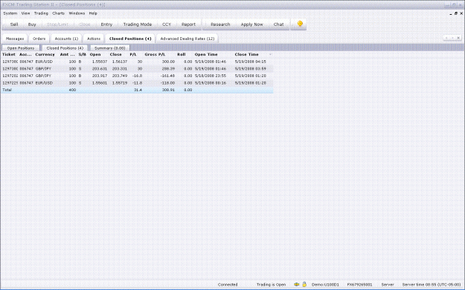Select the bold Closed Positions (4) upper tab
Image resolution: width=465 pixels, height=290 pixels.
coord(130,39)
